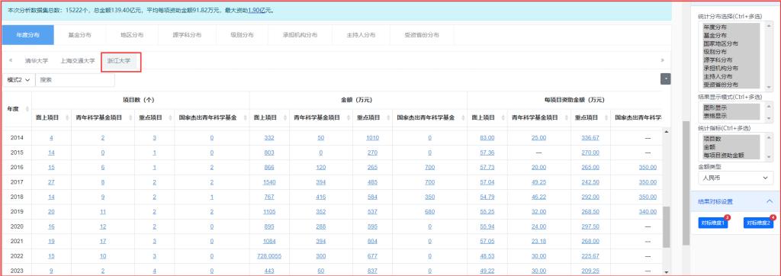781x276 pixels.
Task: Select the 清华大学 institution tab
Action: pos(37,61)
